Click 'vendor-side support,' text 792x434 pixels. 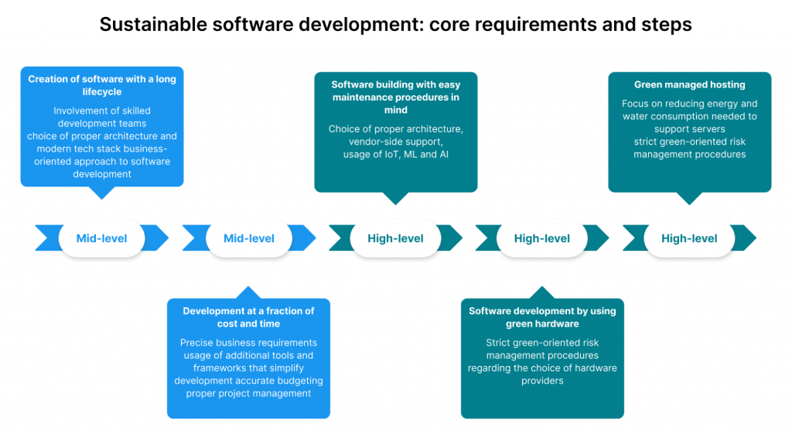click(x=395, y=142)
